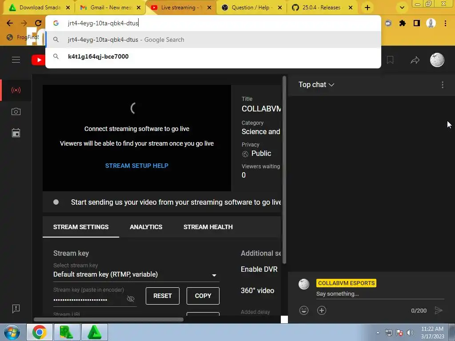Click the RESET stream key button
Viewport: 455px width, 341px height.
163,296
